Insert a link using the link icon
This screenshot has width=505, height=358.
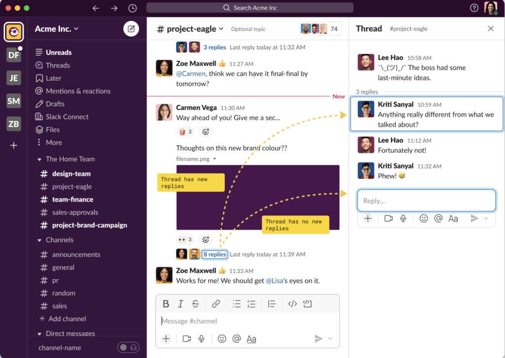click(x=216, y=304)
